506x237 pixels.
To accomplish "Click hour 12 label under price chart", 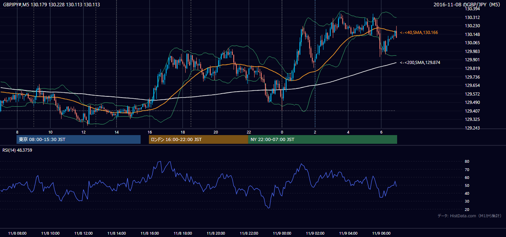I will pyautogui.click(x=83, y=132).
